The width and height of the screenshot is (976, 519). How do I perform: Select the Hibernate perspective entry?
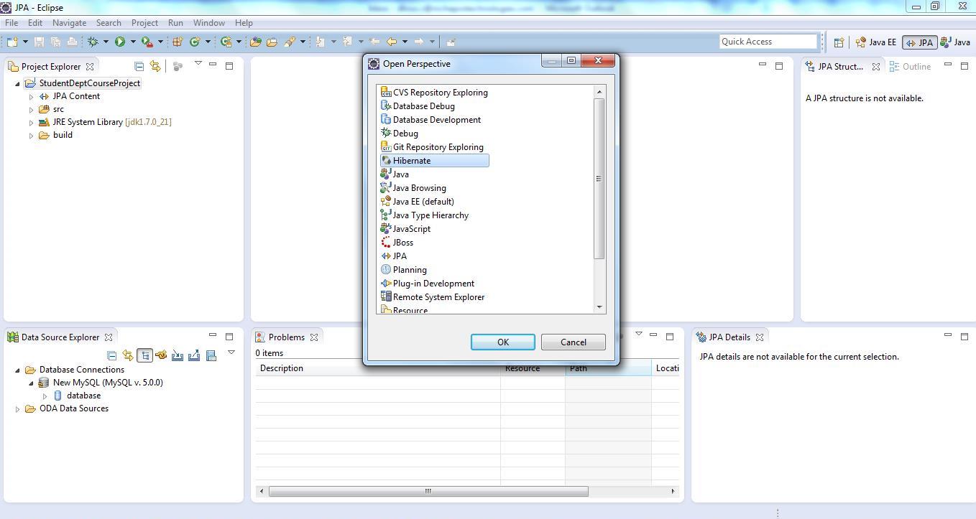(x=434, y=161)
